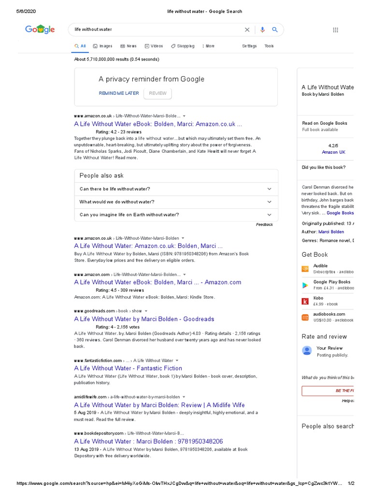
Task: Open dropdown arrow beside amazon.com URL
Action: pyautogui.click(x=185, y=275)
